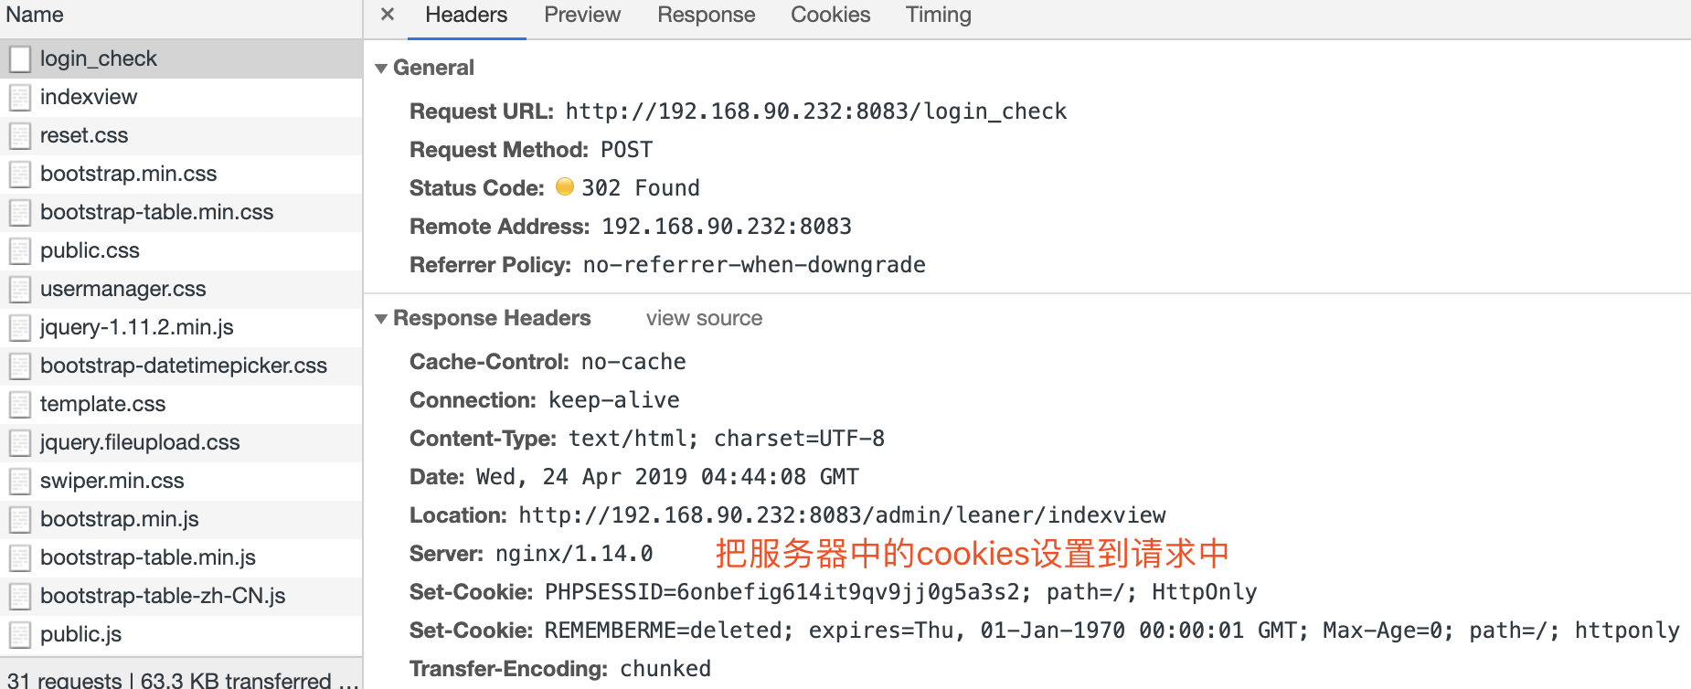Click the view source link
1691x689 pixels.
704,319
